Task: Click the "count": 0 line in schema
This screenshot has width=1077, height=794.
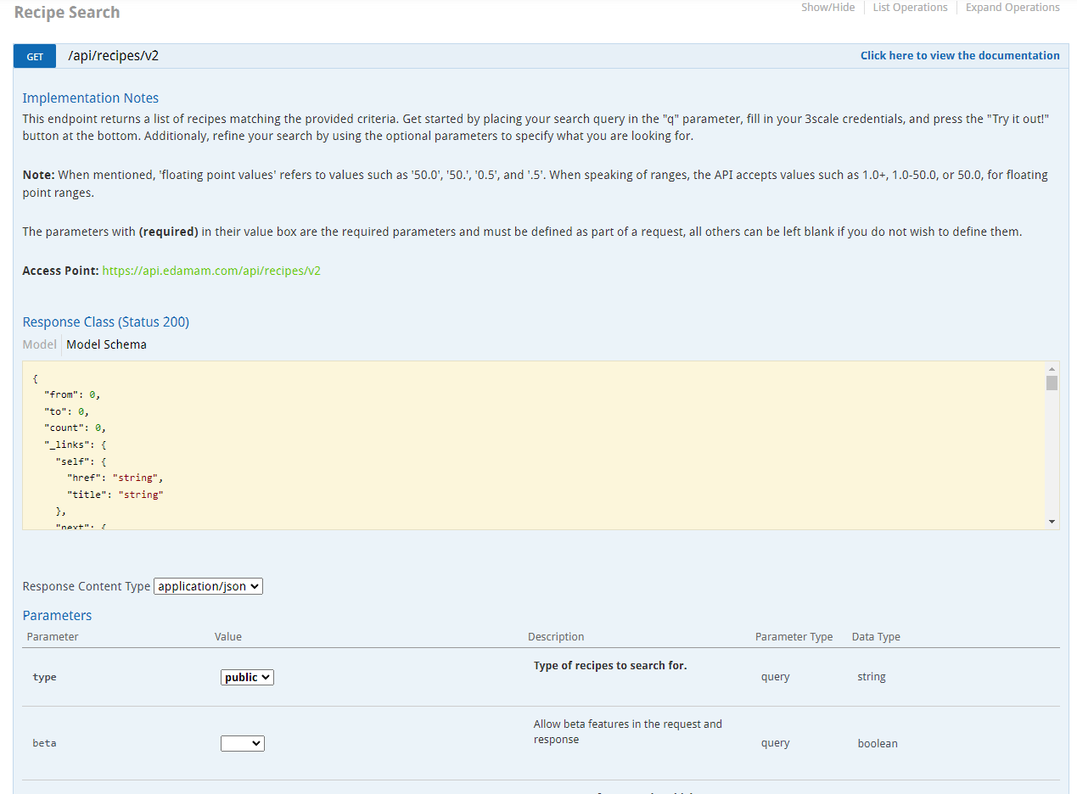Action: (x=75, y=428)
